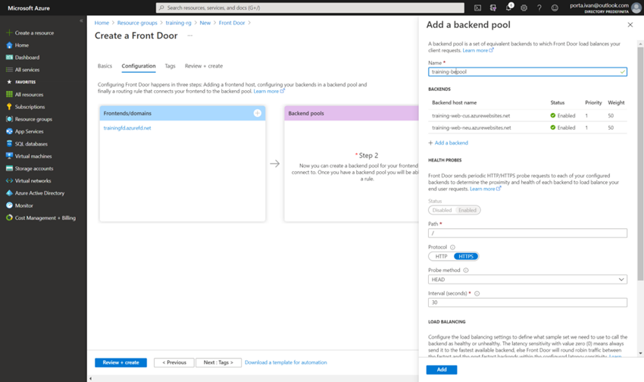Open Storage accounts in the sidebar
The width and height of the screenshot is (644, 382).
(33, 168)
